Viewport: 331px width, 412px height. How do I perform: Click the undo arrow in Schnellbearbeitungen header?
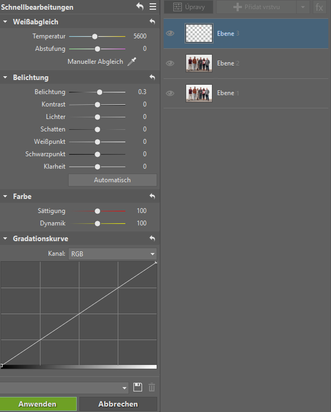click(140, 7)
